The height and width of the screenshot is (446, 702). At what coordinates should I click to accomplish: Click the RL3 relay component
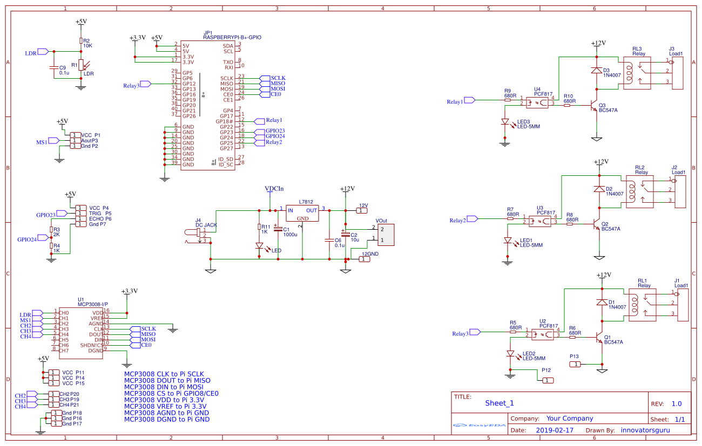638,73
